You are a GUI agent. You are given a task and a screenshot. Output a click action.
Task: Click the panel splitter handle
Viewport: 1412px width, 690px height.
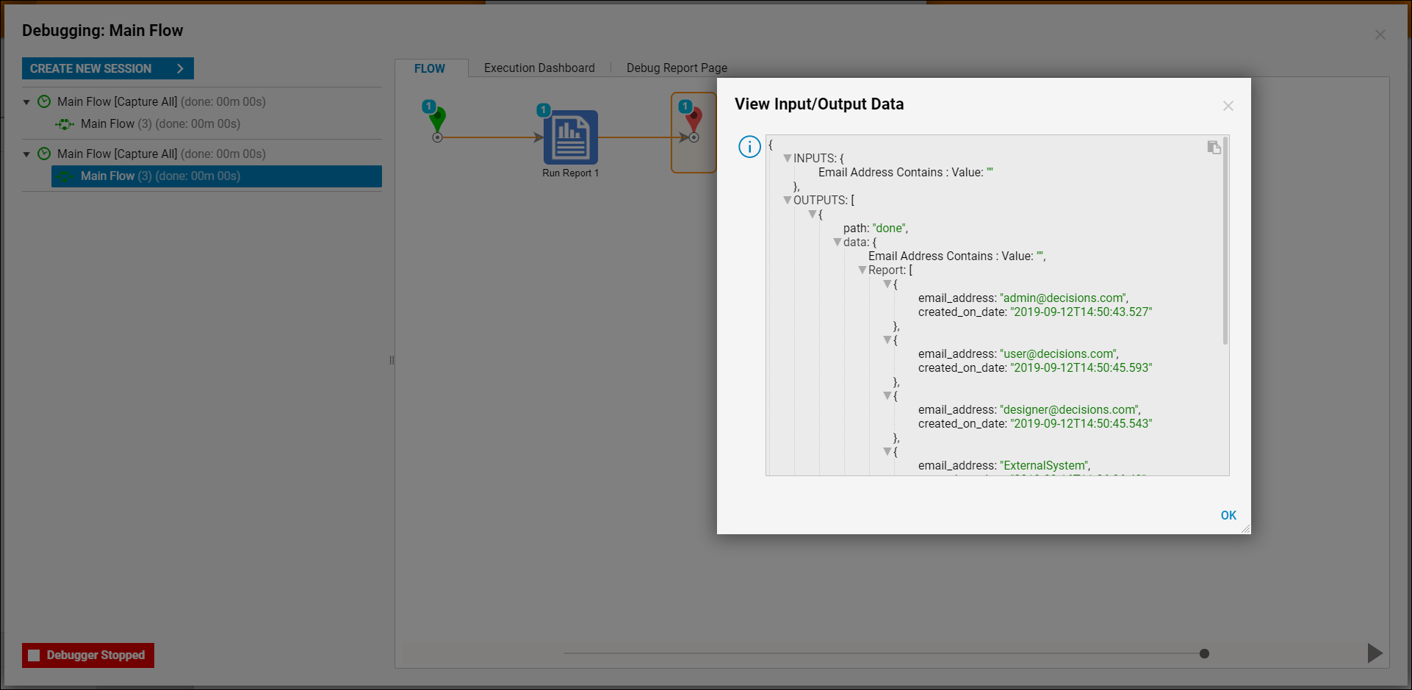[392, 360]
